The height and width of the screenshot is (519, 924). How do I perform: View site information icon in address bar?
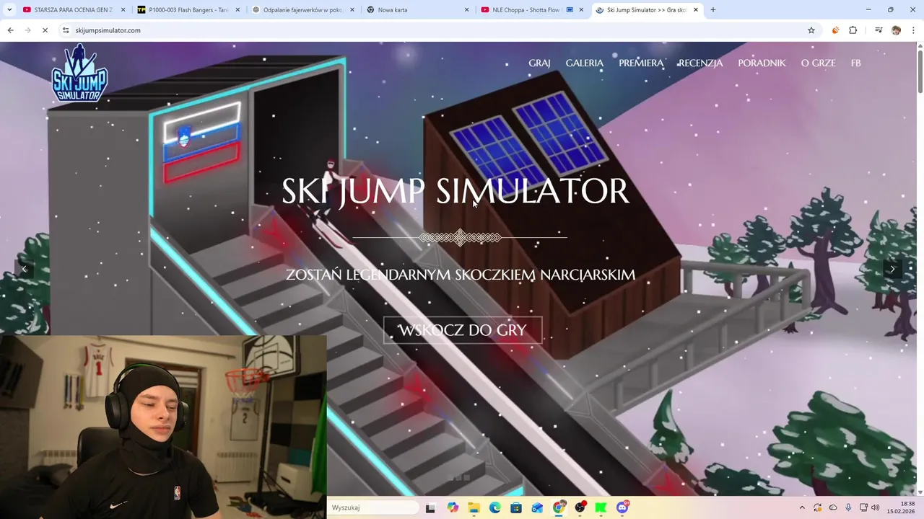tap(66, 30)
